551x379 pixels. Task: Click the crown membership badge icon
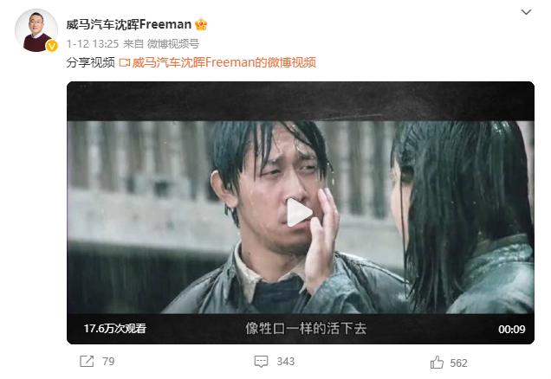[201, 24]
